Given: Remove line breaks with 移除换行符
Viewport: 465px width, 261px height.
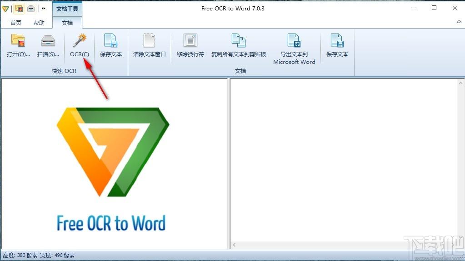Looking at the screenshot, I should 190,46.
